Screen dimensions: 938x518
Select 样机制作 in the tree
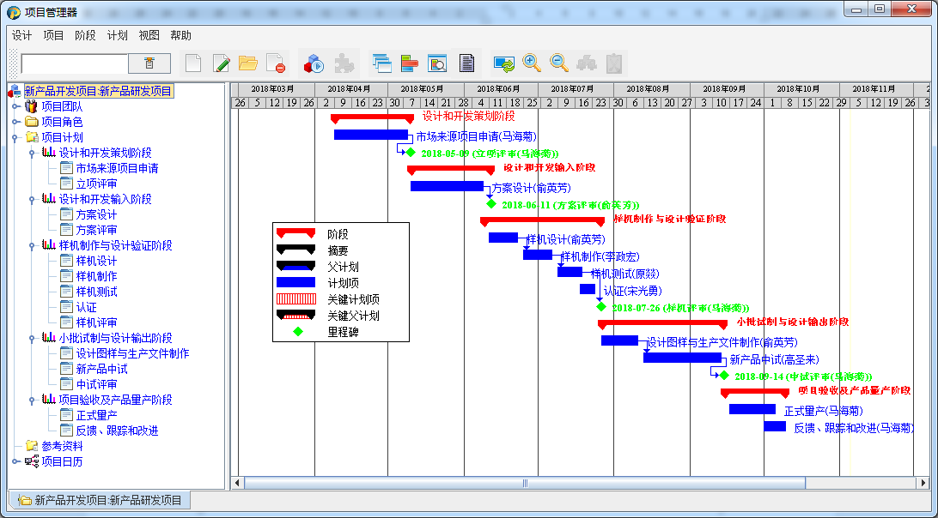(x=96, y=276)
